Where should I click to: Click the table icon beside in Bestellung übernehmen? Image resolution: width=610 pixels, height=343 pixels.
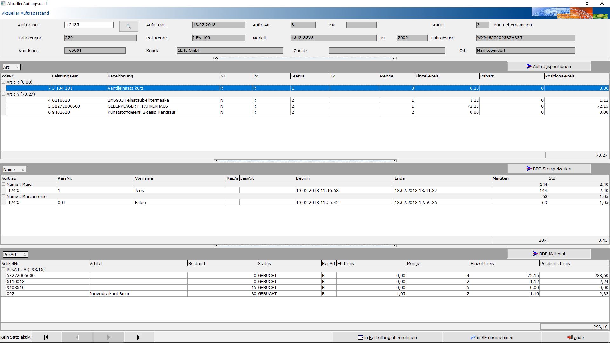[361, 337]
